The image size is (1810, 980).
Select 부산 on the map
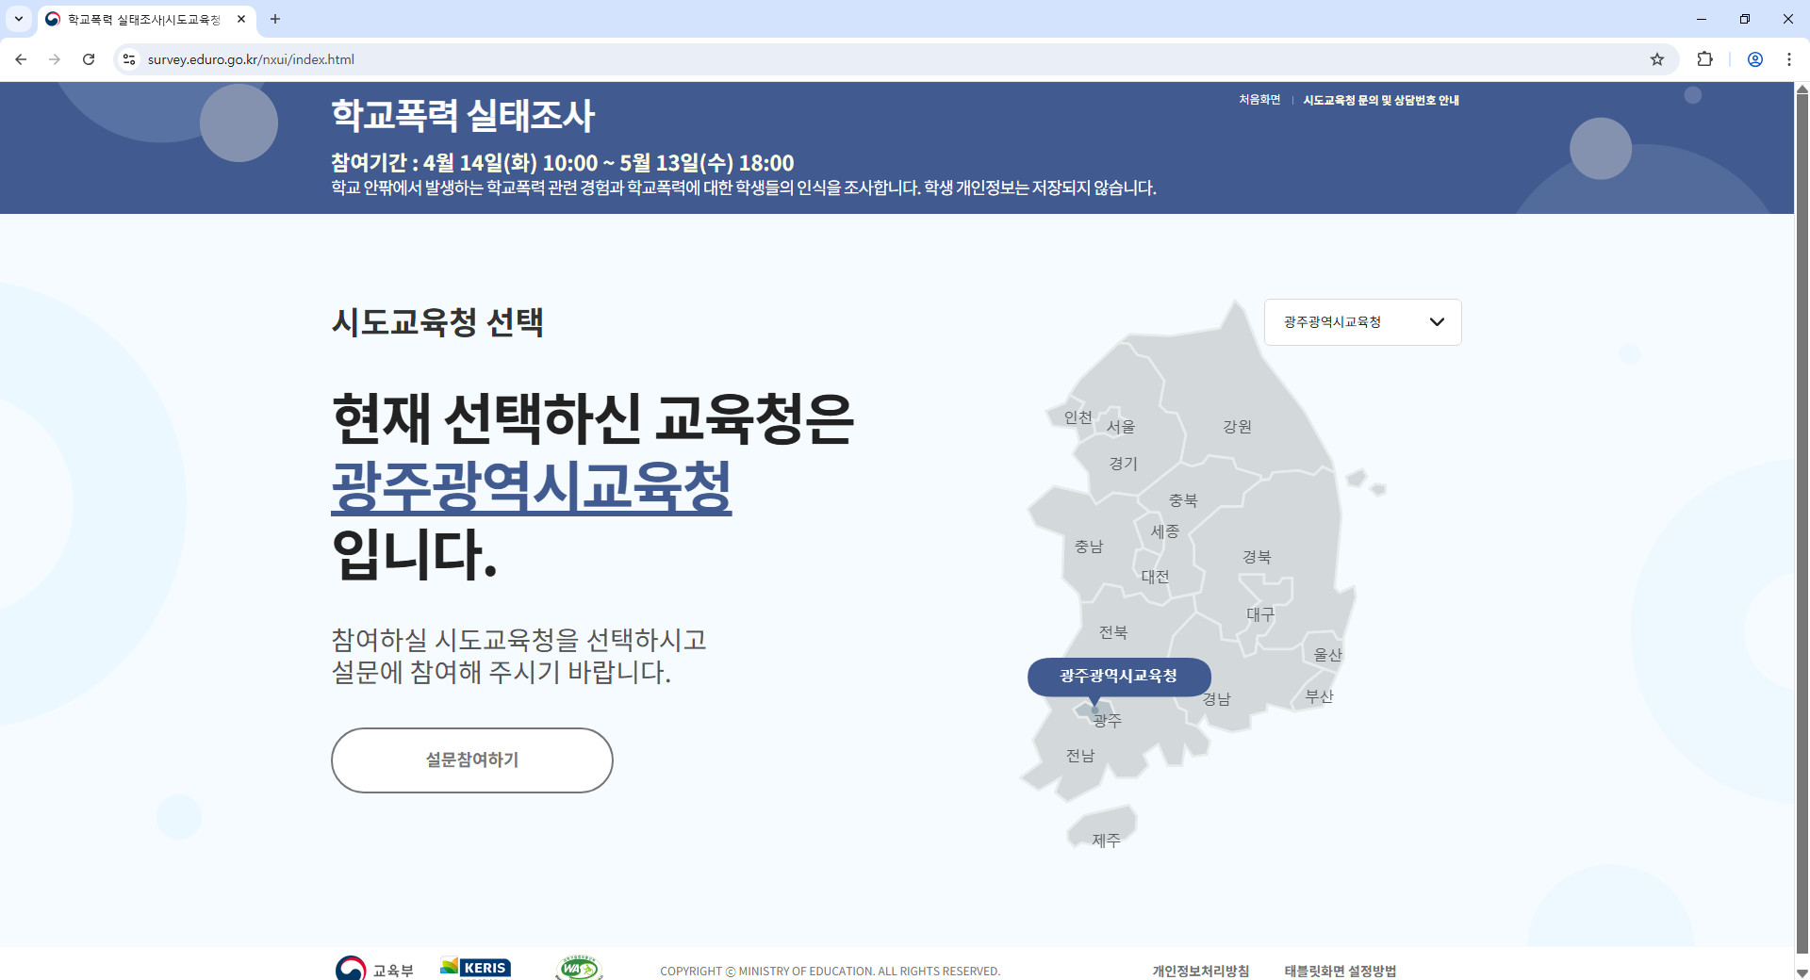1320,697
